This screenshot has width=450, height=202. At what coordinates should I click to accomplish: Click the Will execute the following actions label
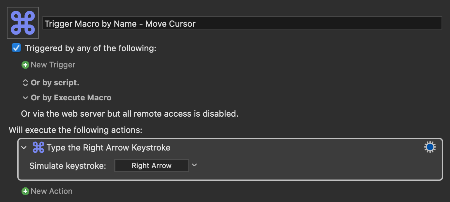click(x=75, y=130)
